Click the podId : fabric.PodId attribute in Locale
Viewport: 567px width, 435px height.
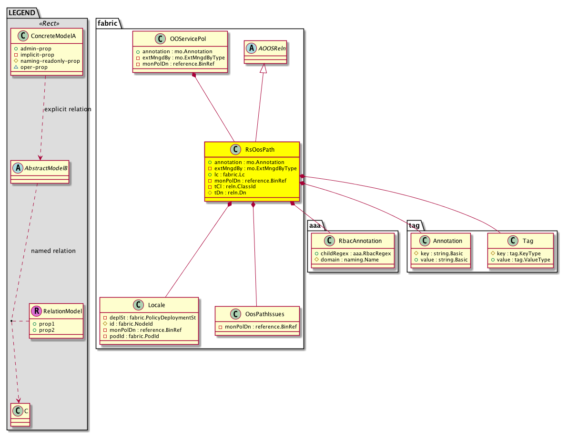click(132, 336)
